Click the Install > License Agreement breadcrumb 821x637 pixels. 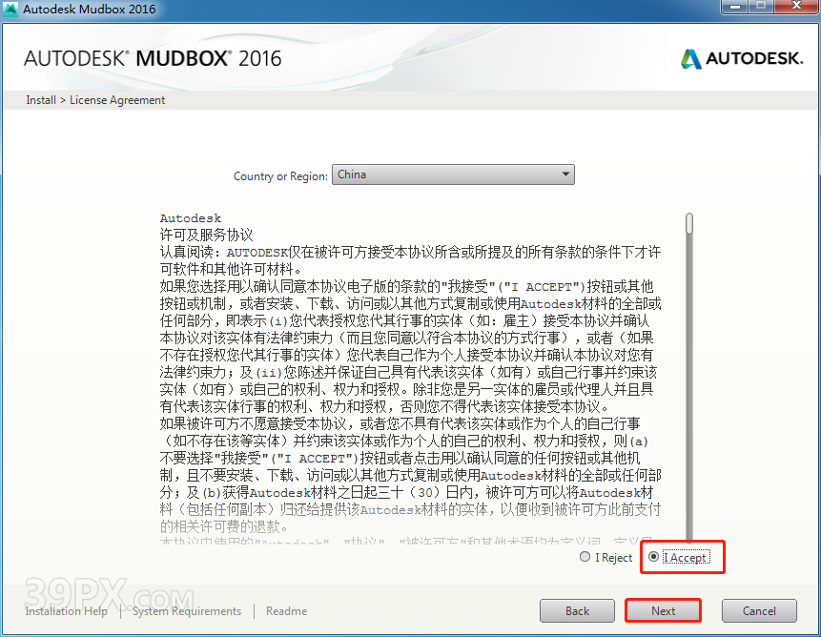tap(95, 100)
